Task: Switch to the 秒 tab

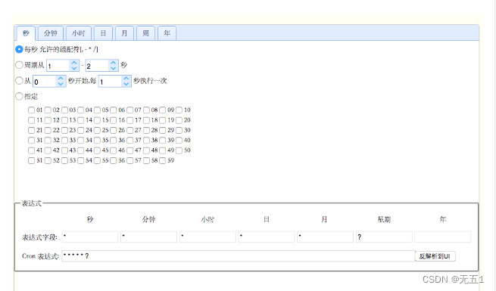Action: (26, 33)
